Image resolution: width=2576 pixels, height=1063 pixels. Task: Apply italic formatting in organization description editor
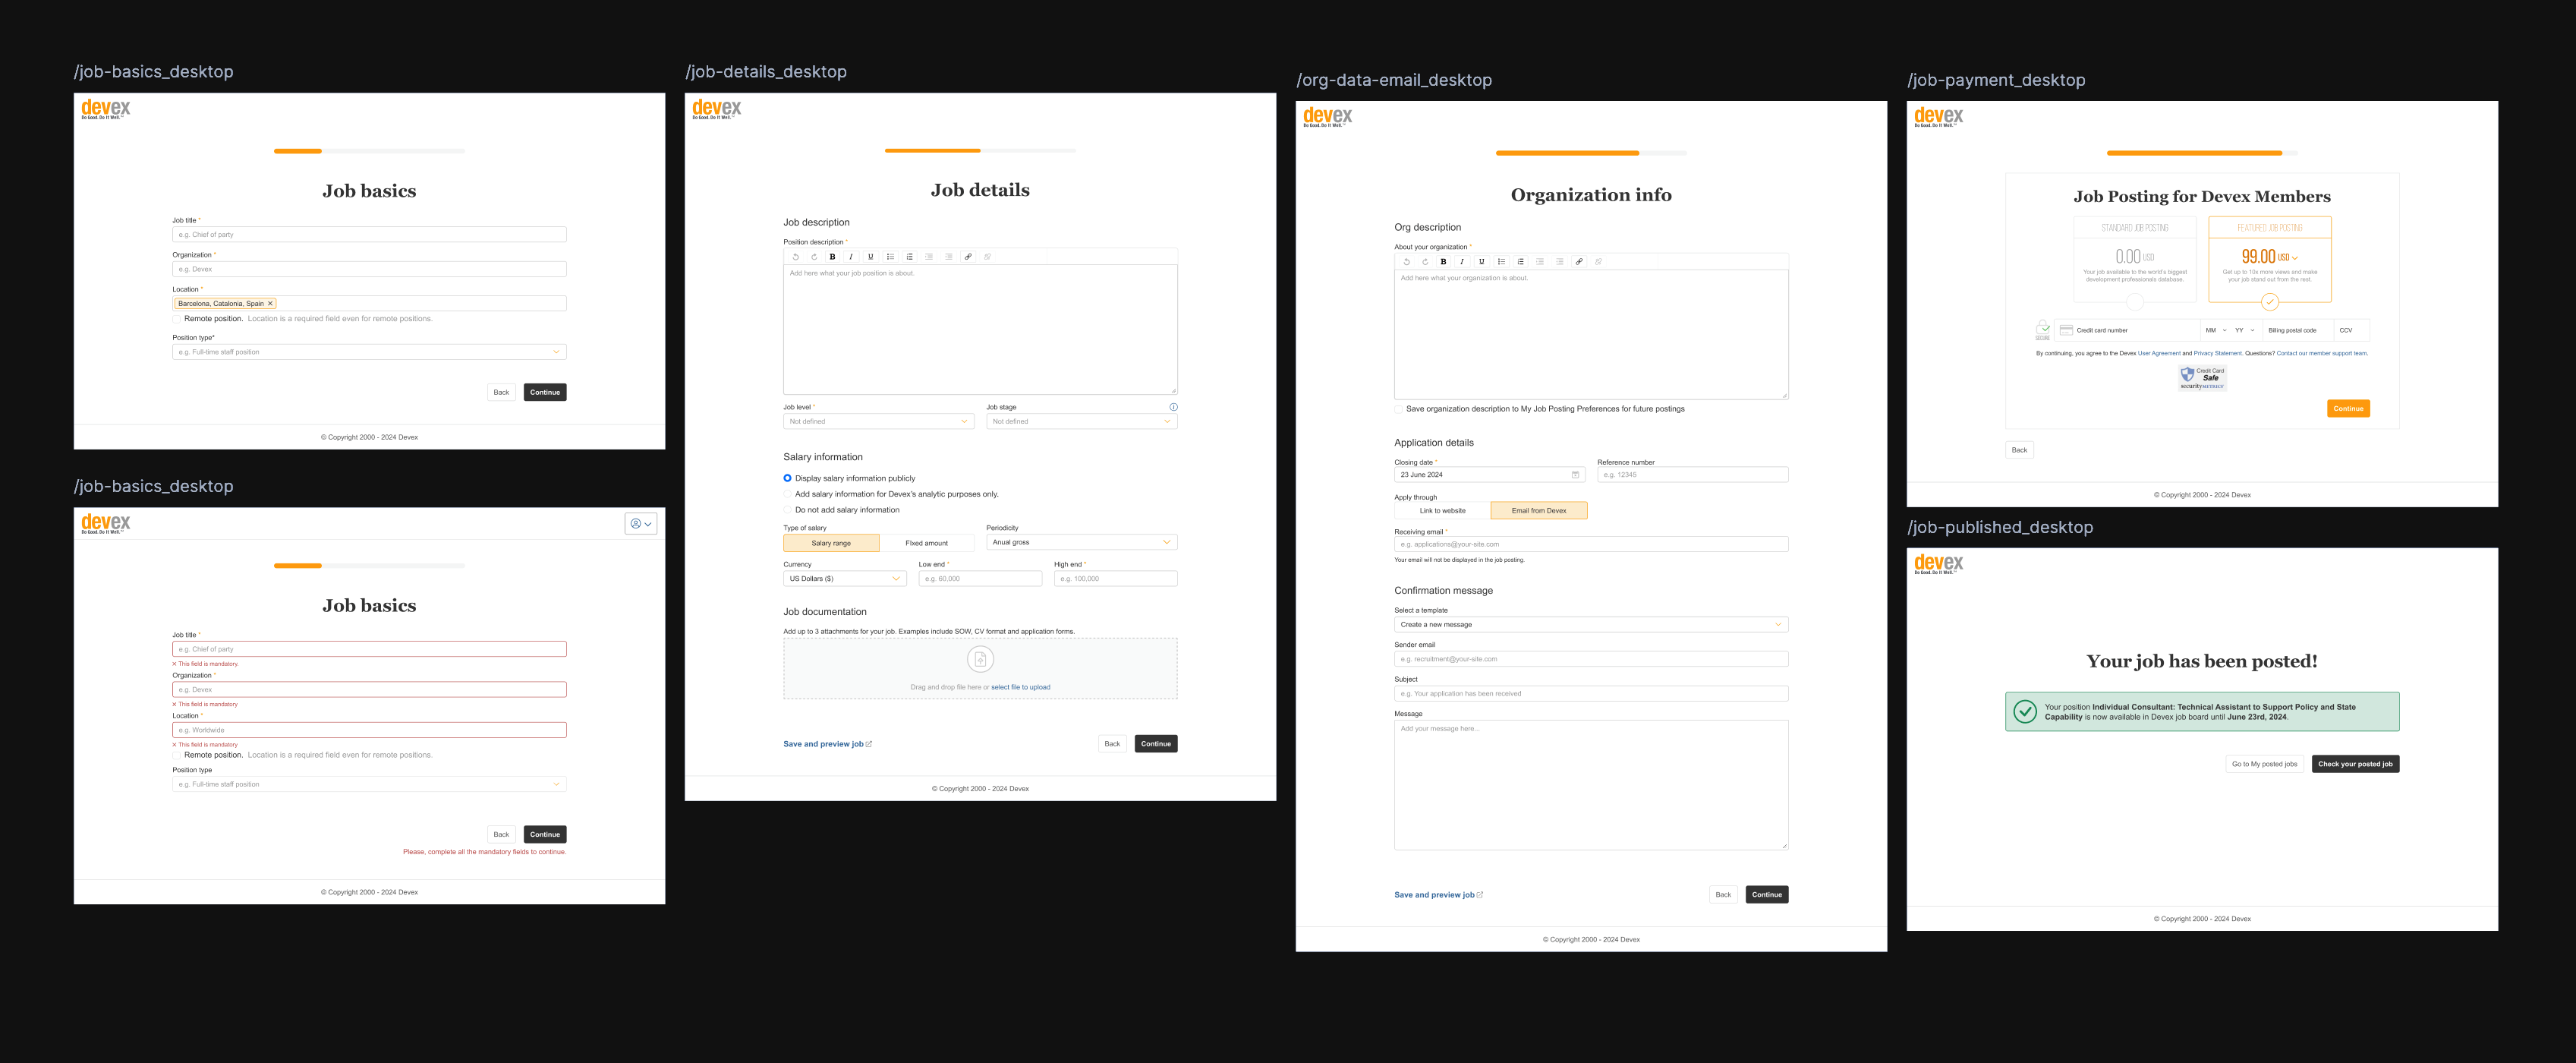click(x=1463, y=262)
